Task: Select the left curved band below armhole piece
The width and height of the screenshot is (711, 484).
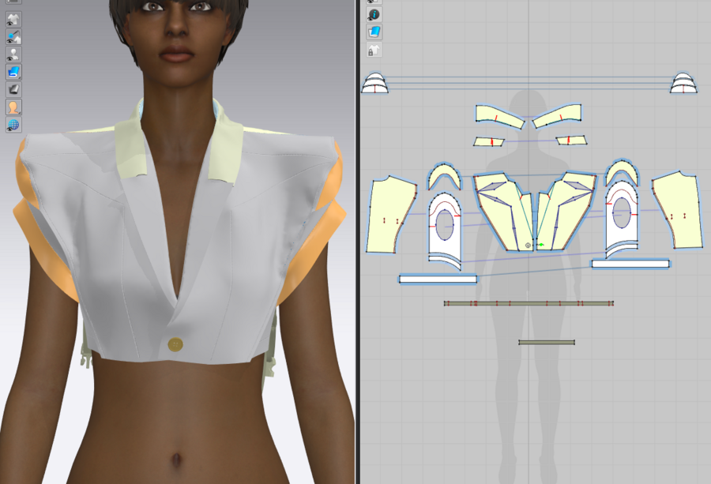Action: [x=445, y=263]
